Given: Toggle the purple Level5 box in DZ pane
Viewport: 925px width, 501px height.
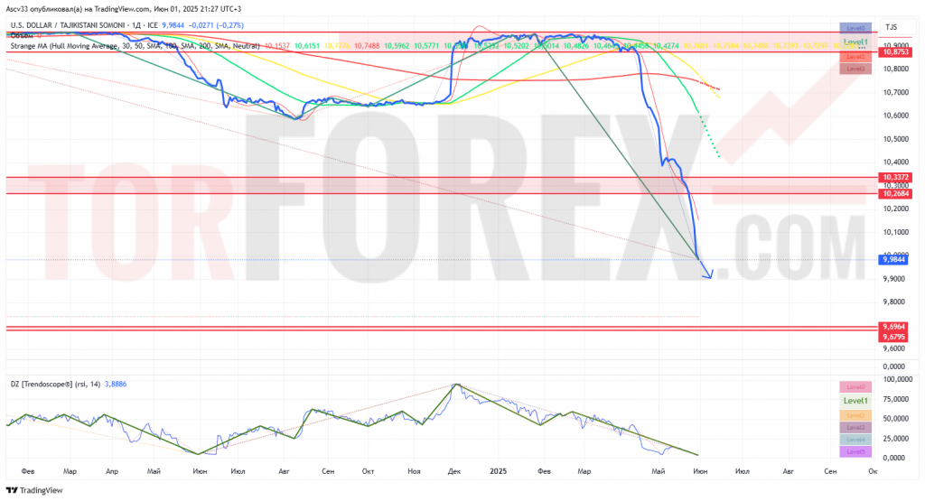Looking at the screenshot, I should coord(855,451).
